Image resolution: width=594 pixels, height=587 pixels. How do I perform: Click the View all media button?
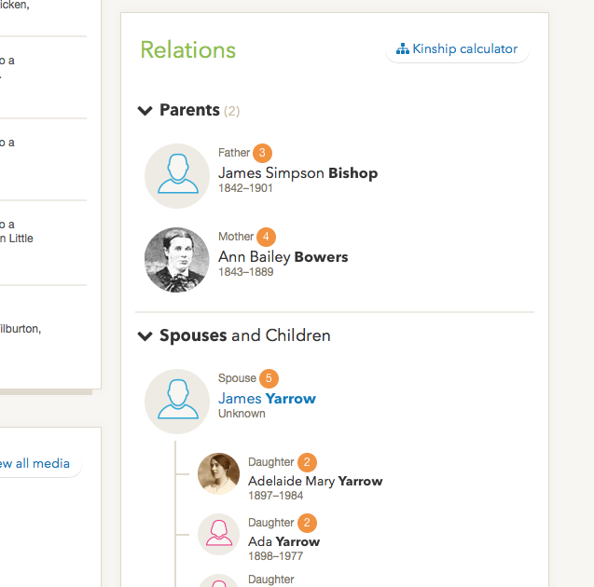(x=35, y=464)
